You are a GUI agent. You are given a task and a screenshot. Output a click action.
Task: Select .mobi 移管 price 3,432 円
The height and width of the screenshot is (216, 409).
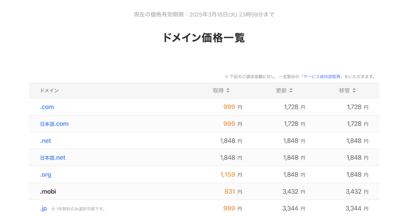click(x=357, y=192)
